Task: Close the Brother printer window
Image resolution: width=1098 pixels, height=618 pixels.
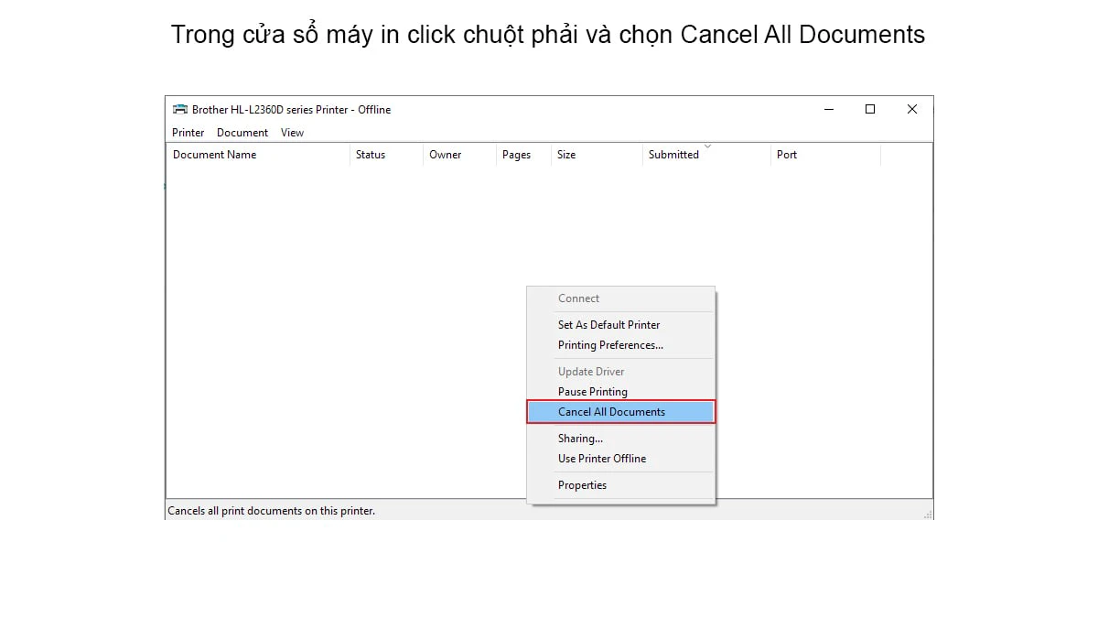Action: [912, 109]
